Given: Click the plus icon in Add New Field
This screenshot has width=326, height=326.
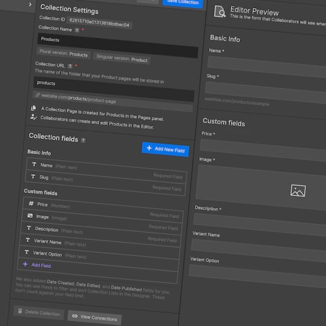Looking at the screenshot, I should click(x=149, y=148).
